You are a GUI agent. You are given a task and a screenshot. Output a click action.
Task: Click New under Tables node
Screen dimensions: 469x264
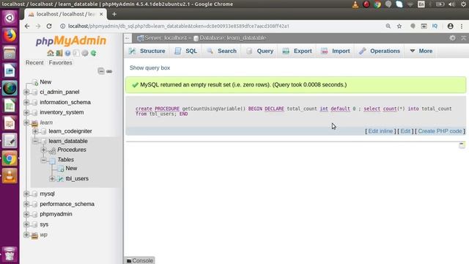(71, 168)
